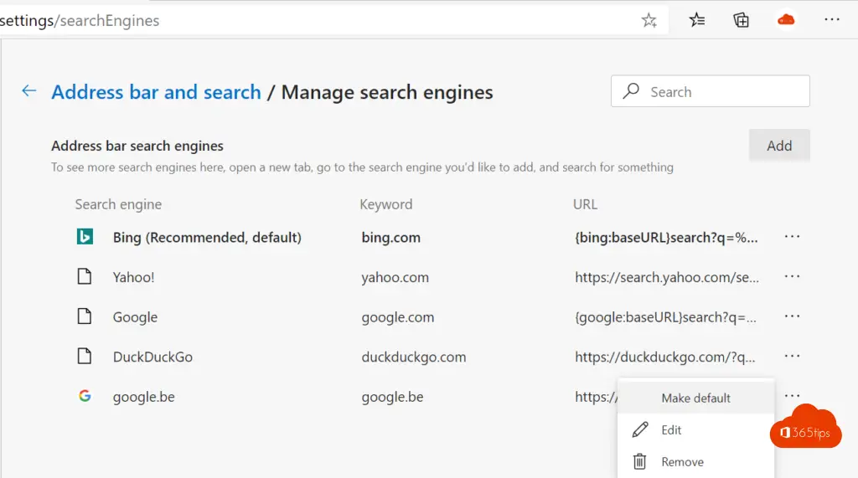Focus the settings Search field
The image size is (858, 478).
click(711, 90)
